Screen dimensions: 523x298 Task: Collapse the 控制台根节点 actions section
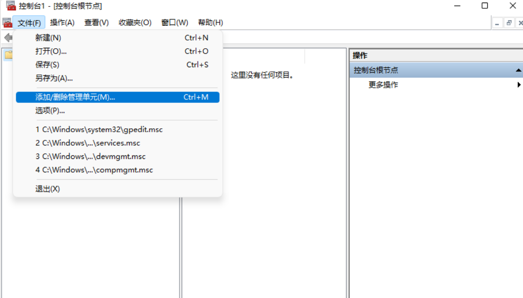(518, 70)
